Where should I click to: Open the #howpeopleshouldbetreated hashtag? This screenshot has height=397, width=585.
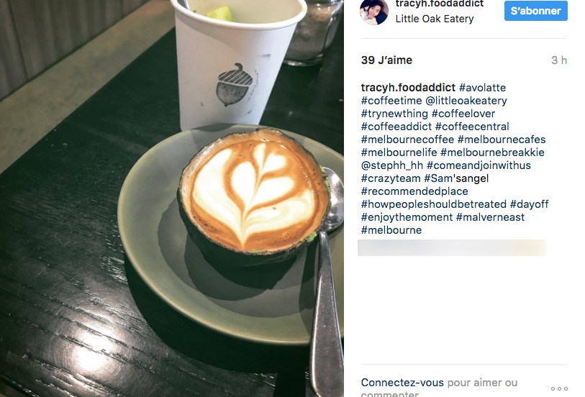tap(433, 204)
